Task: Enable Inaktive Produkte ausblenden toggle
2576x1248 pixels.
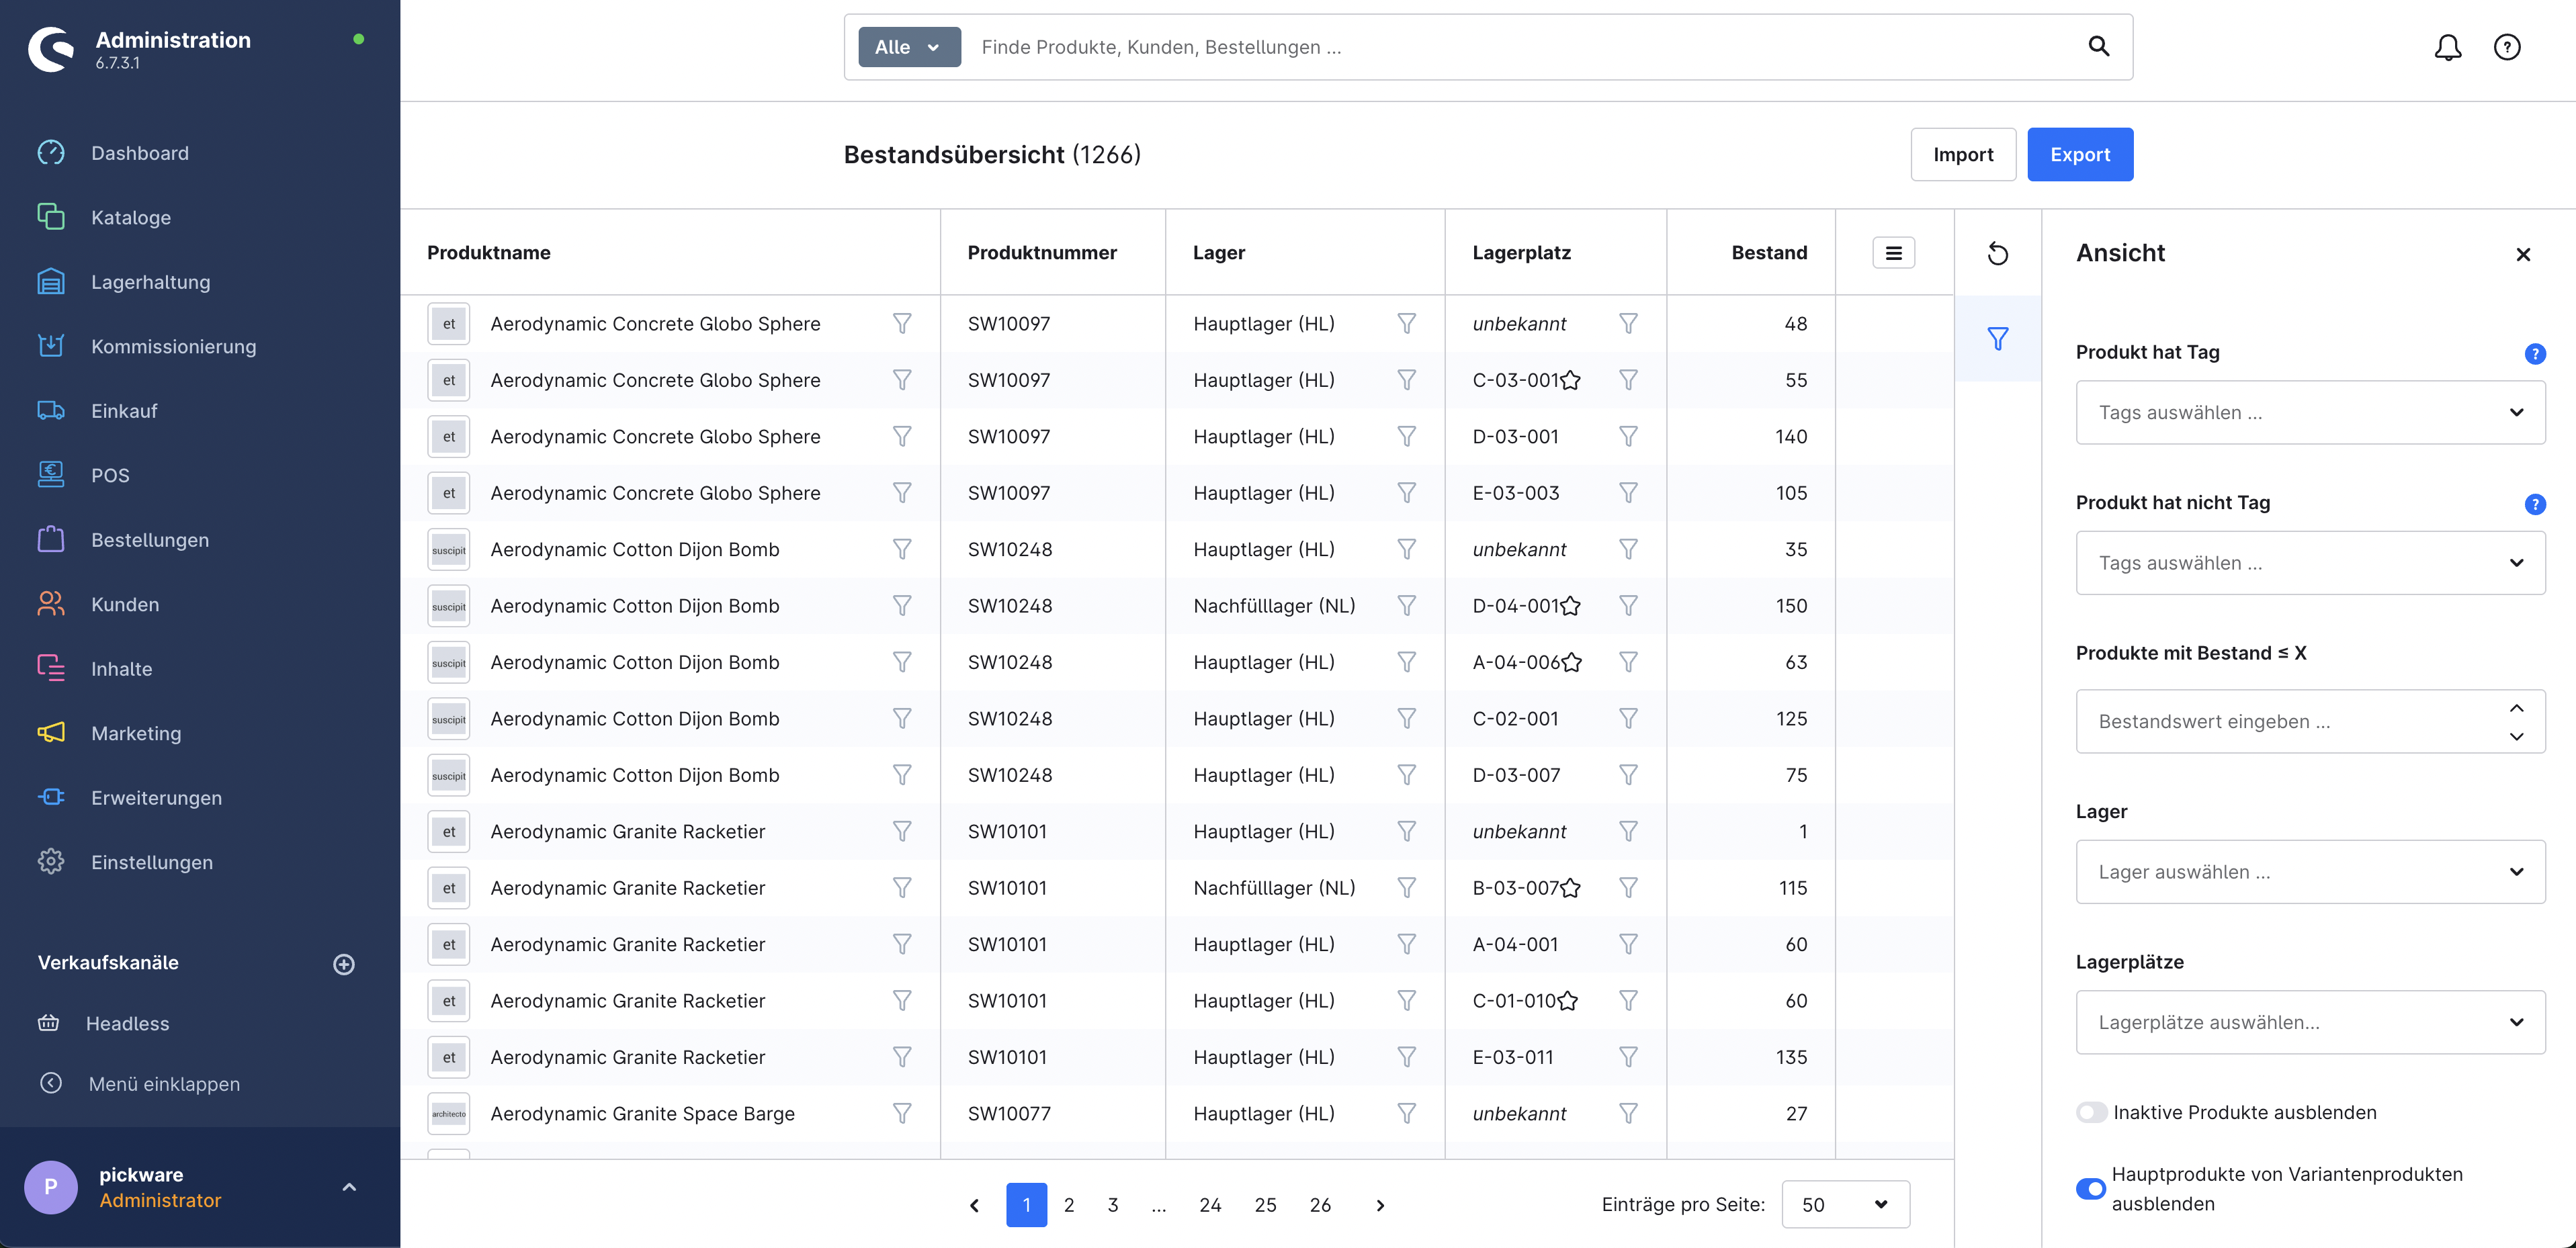Action: tap(2091, 1112)
